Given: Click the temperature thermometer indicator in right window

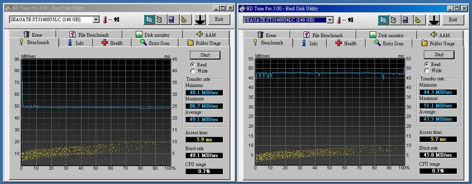Looking at the screenshot, I should click(x=339, y=20).
